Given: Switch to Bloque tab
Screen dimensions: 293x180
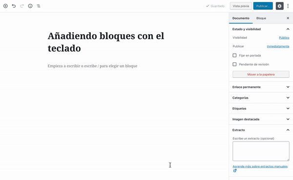Looking at the screenshot, I should 261,18.
